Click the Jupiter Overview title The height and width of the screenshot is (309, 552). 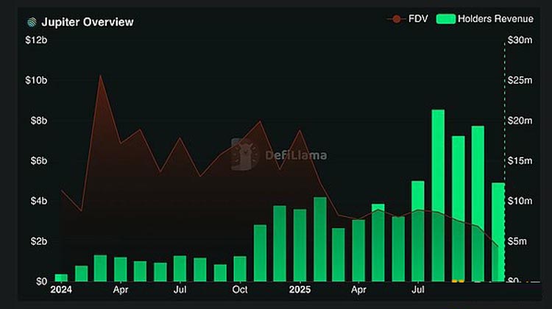pos(88,22)
